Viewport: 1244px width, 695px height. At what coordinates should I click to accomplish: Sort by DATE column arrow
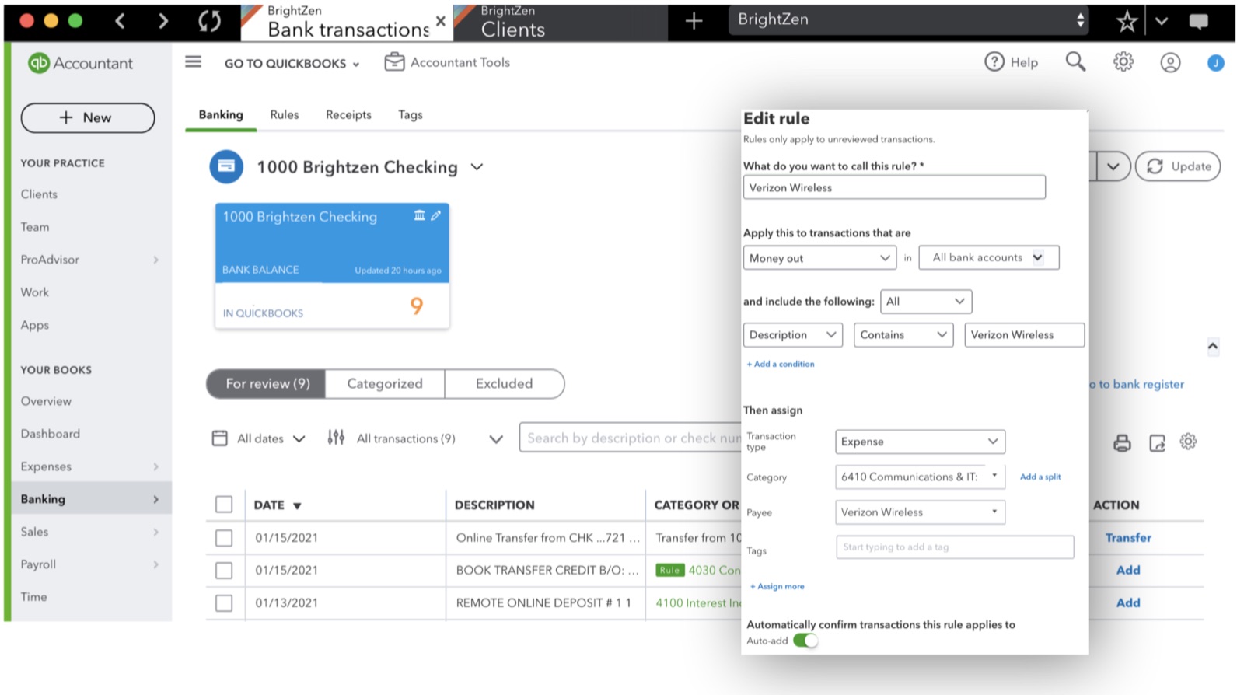pos(297,505)
